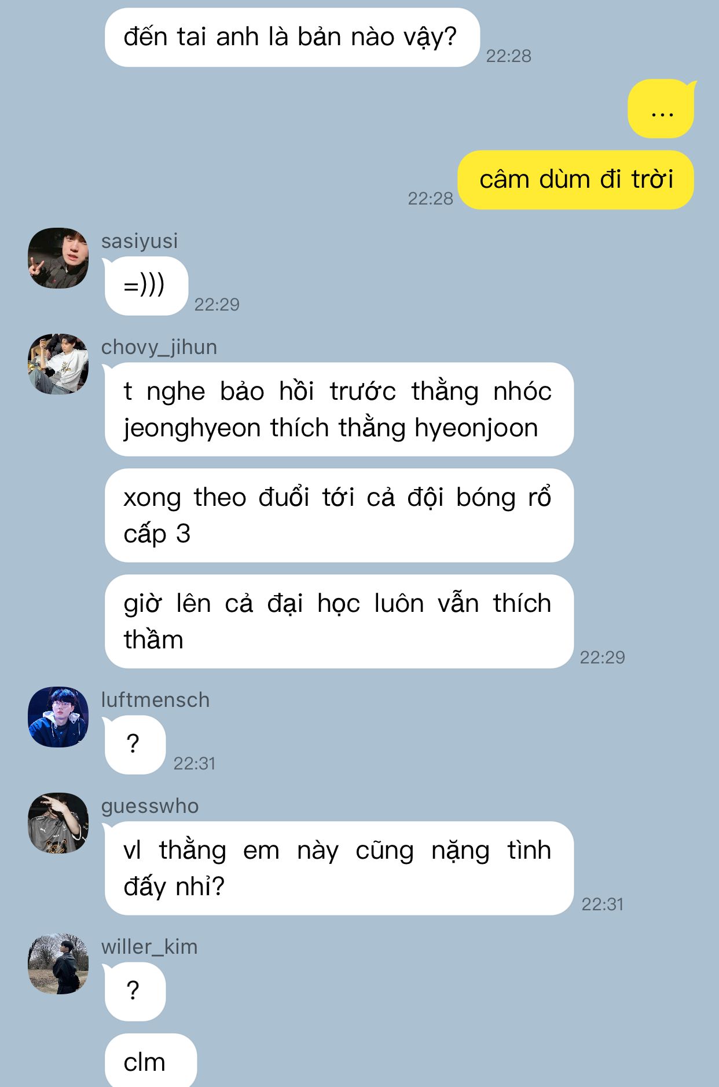Image resolution: width=719 pixels, height=1087 pixels.
Task: Select the yellow "câm dùm đi trời" bubble
Action: pyautogui.click(x=576, y=180)
